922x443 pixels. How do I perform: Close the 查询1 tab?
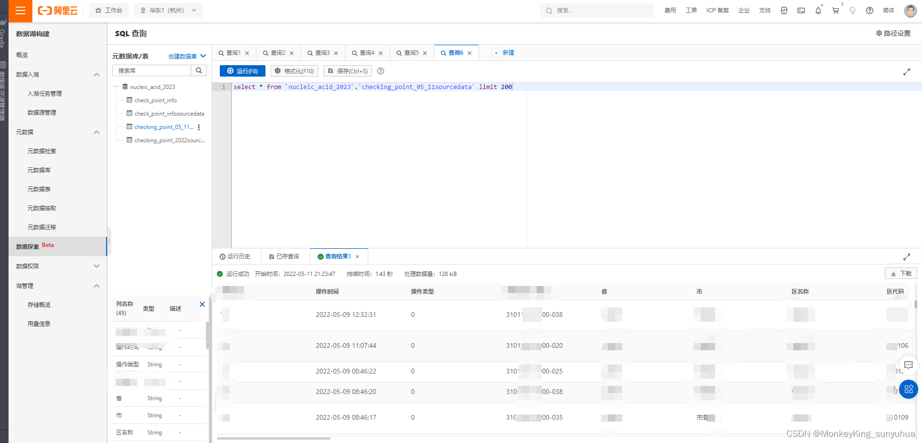pos(247,53)
